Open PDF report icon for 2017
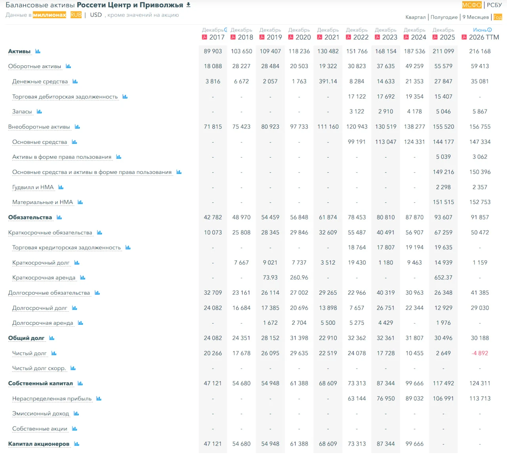 [204, 37]
